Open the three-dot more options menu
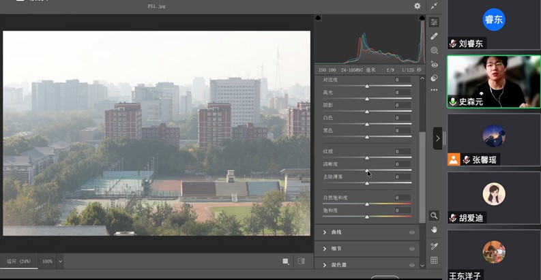 point(434,90)
